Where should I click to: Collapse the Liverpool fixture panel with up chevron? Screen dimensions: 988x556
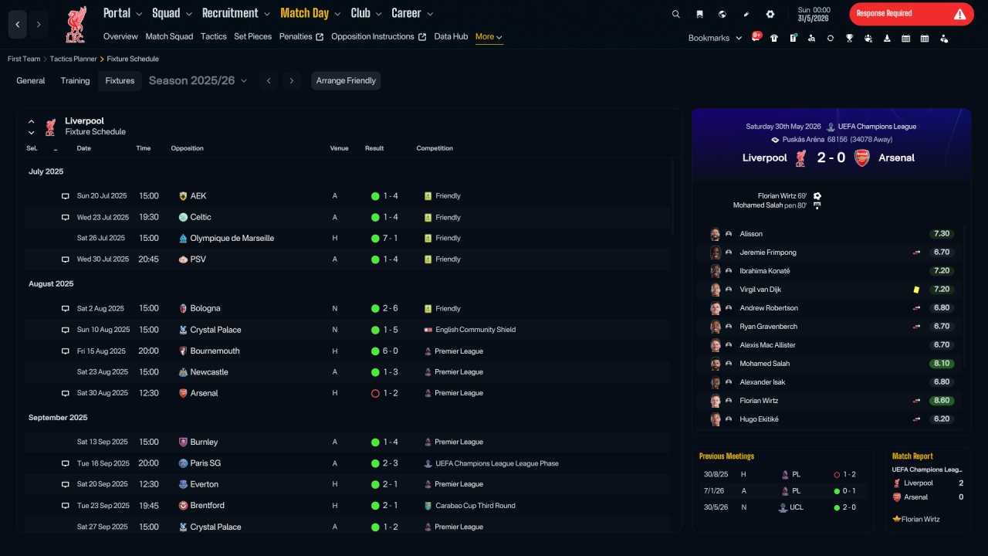32,121
